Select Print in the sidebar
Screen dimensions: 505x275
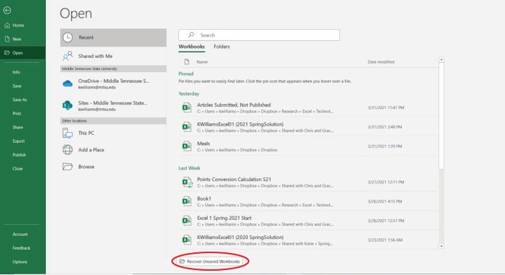click(17, 114)
